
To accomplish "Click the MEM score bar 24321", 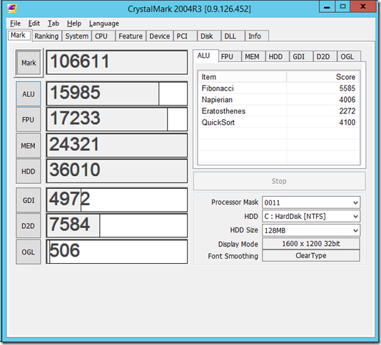I will pos(117,145).
